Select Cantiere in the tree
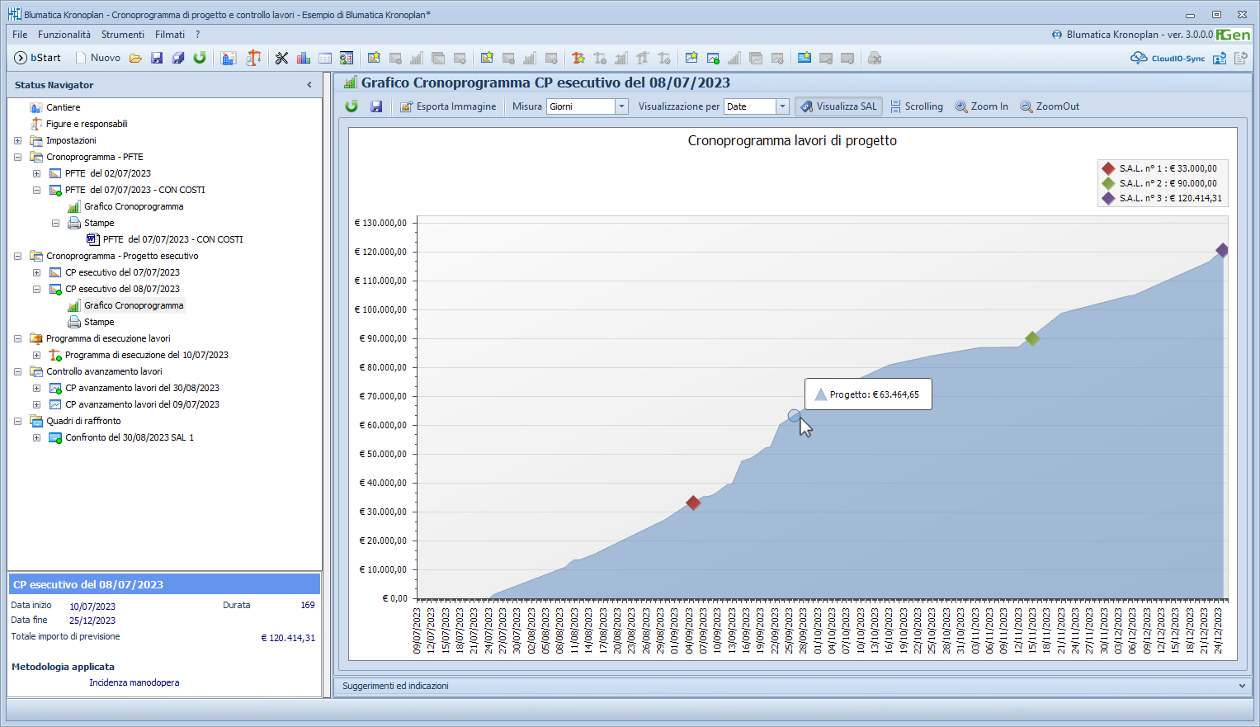 64,107
